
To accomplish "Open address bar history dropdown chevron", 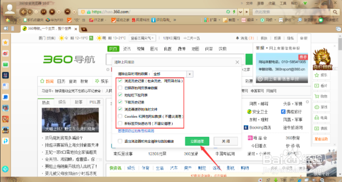I will coord(240,12).
